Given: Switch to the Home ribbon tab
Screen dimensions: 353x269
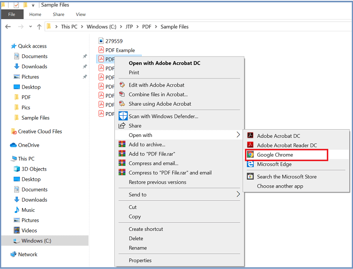Looking at the screenshot, I should (x=35, y=14).
